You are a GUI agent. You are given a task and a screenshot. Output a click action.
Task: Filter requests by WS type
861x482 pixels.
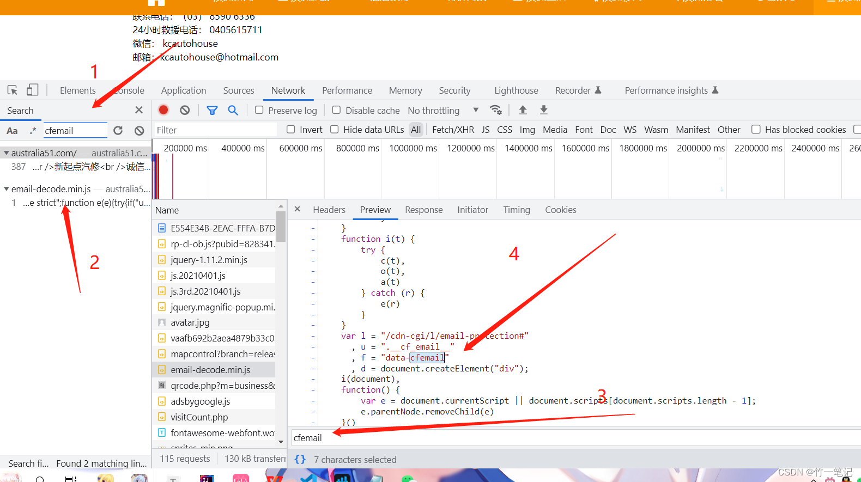(630, 130)
